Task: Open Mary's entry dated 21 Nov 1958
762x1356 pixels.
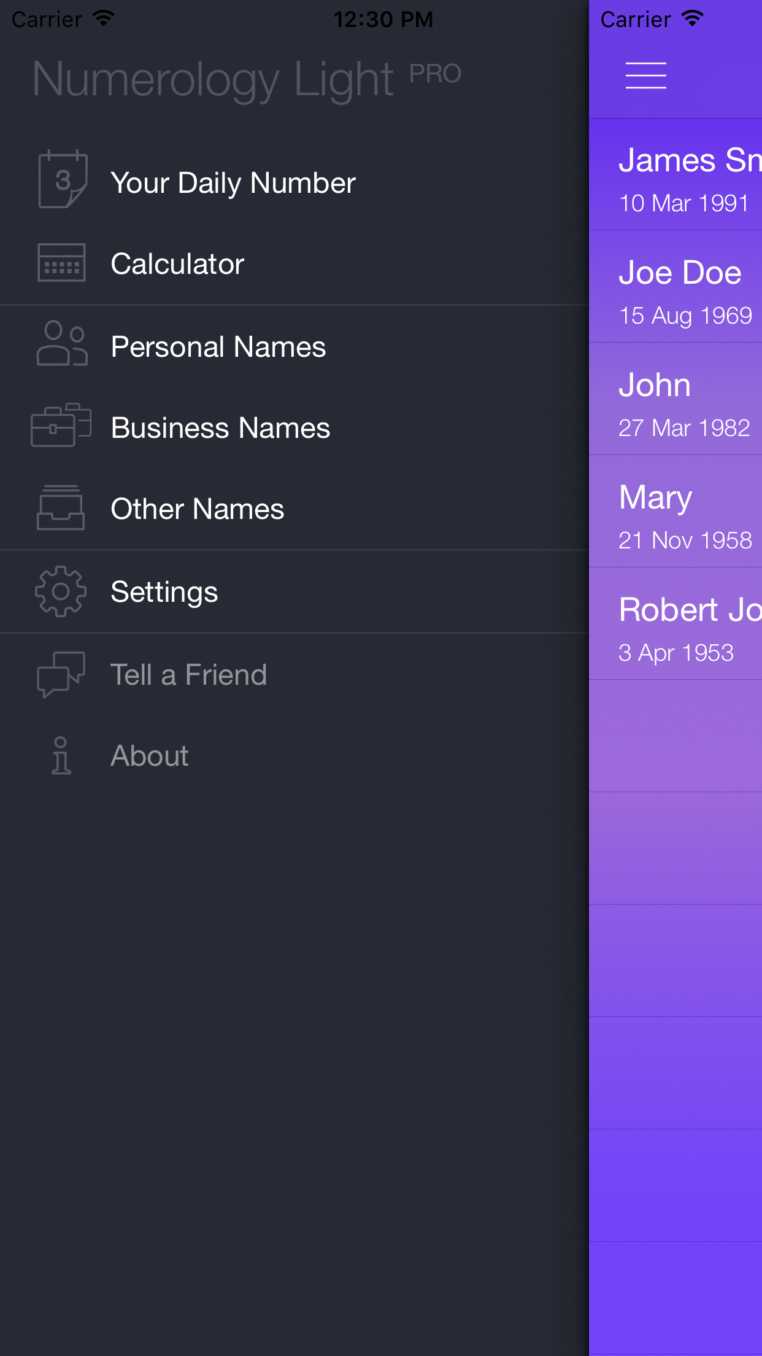Action: (x=676, y=512)
